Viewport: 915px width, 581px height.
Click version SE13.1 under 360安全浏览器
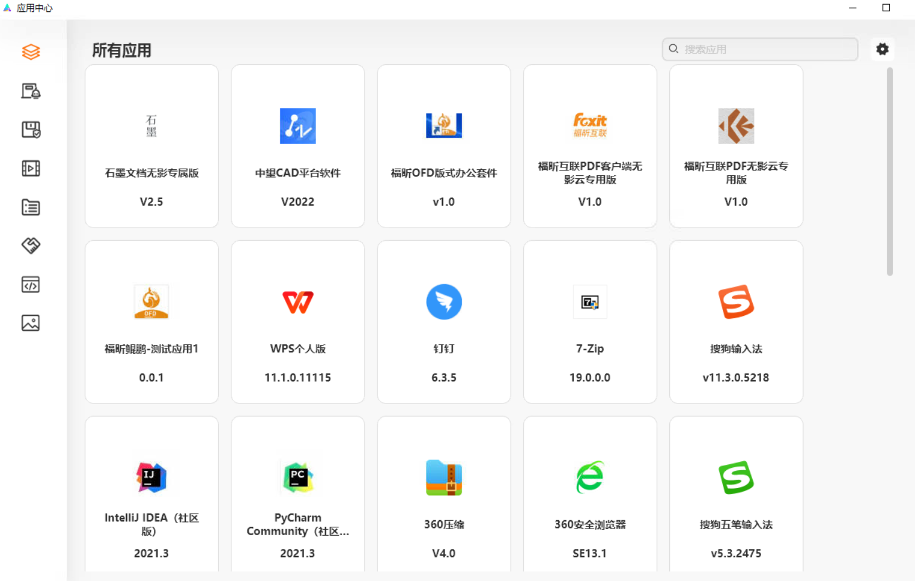tap(590, 553)
